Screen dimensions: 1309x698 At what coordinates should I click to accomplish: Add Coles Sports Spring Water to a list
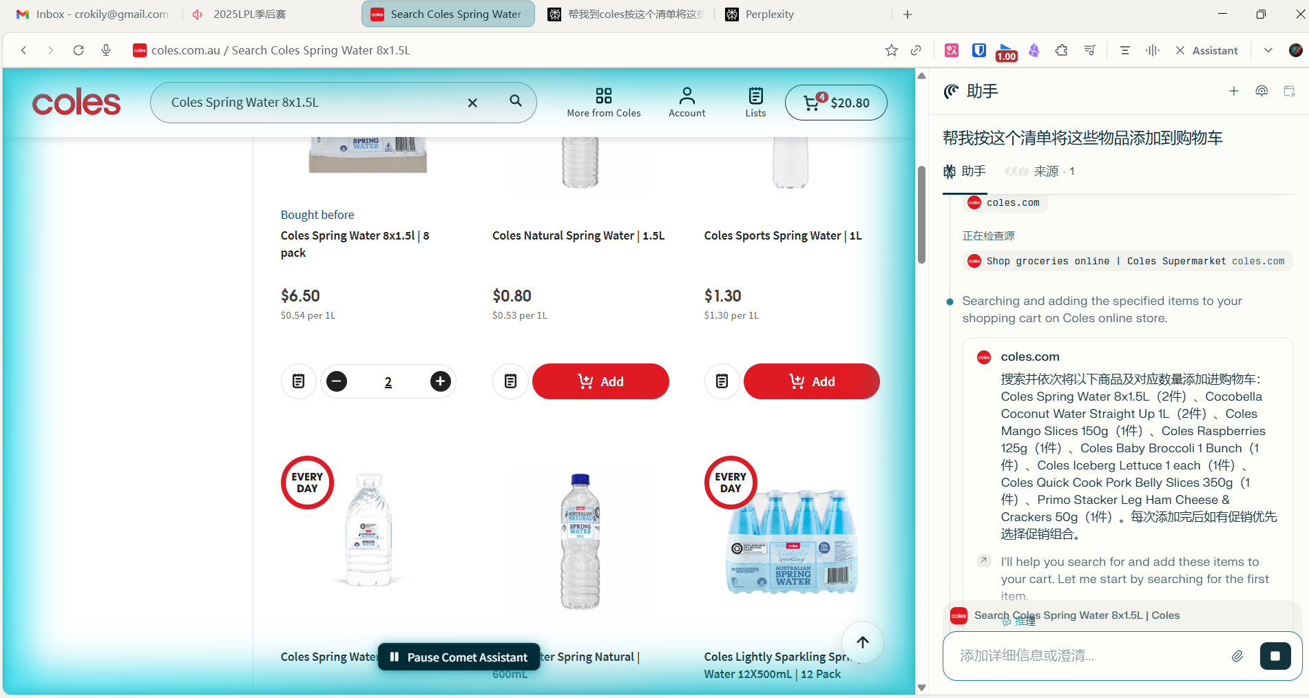pos(722,381)
